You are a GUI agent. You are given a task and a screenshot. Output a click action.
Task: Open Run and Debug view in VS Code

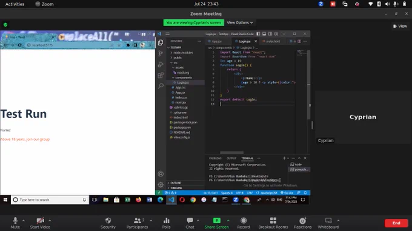(x=161, y=64)
